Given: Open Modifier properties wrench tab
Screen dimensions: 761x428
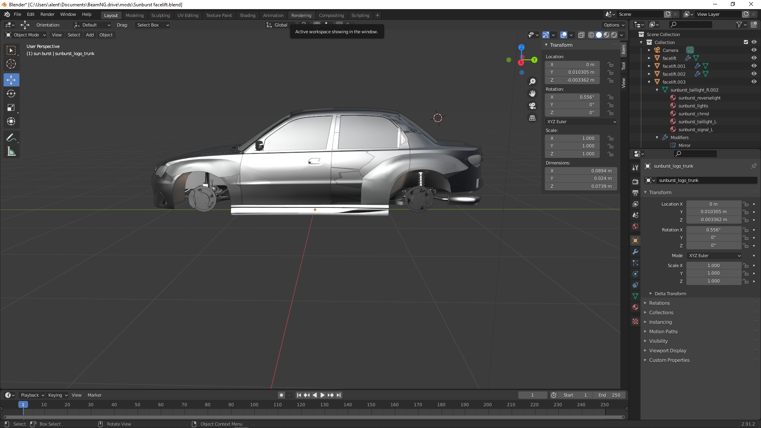Looking at the screenshot, I should [635, 252].
